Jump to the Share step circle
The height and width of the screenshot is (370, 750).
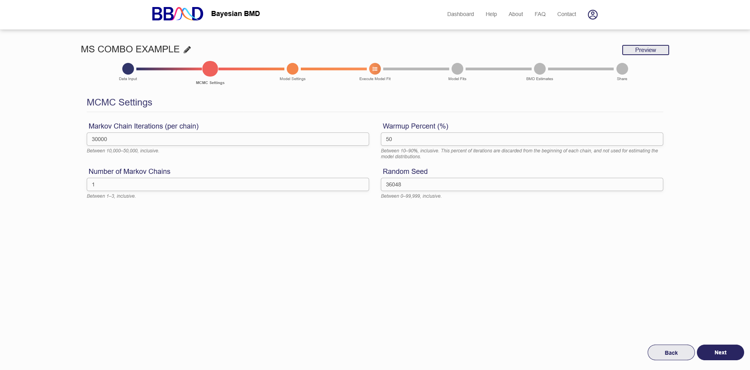pos(622,69)
